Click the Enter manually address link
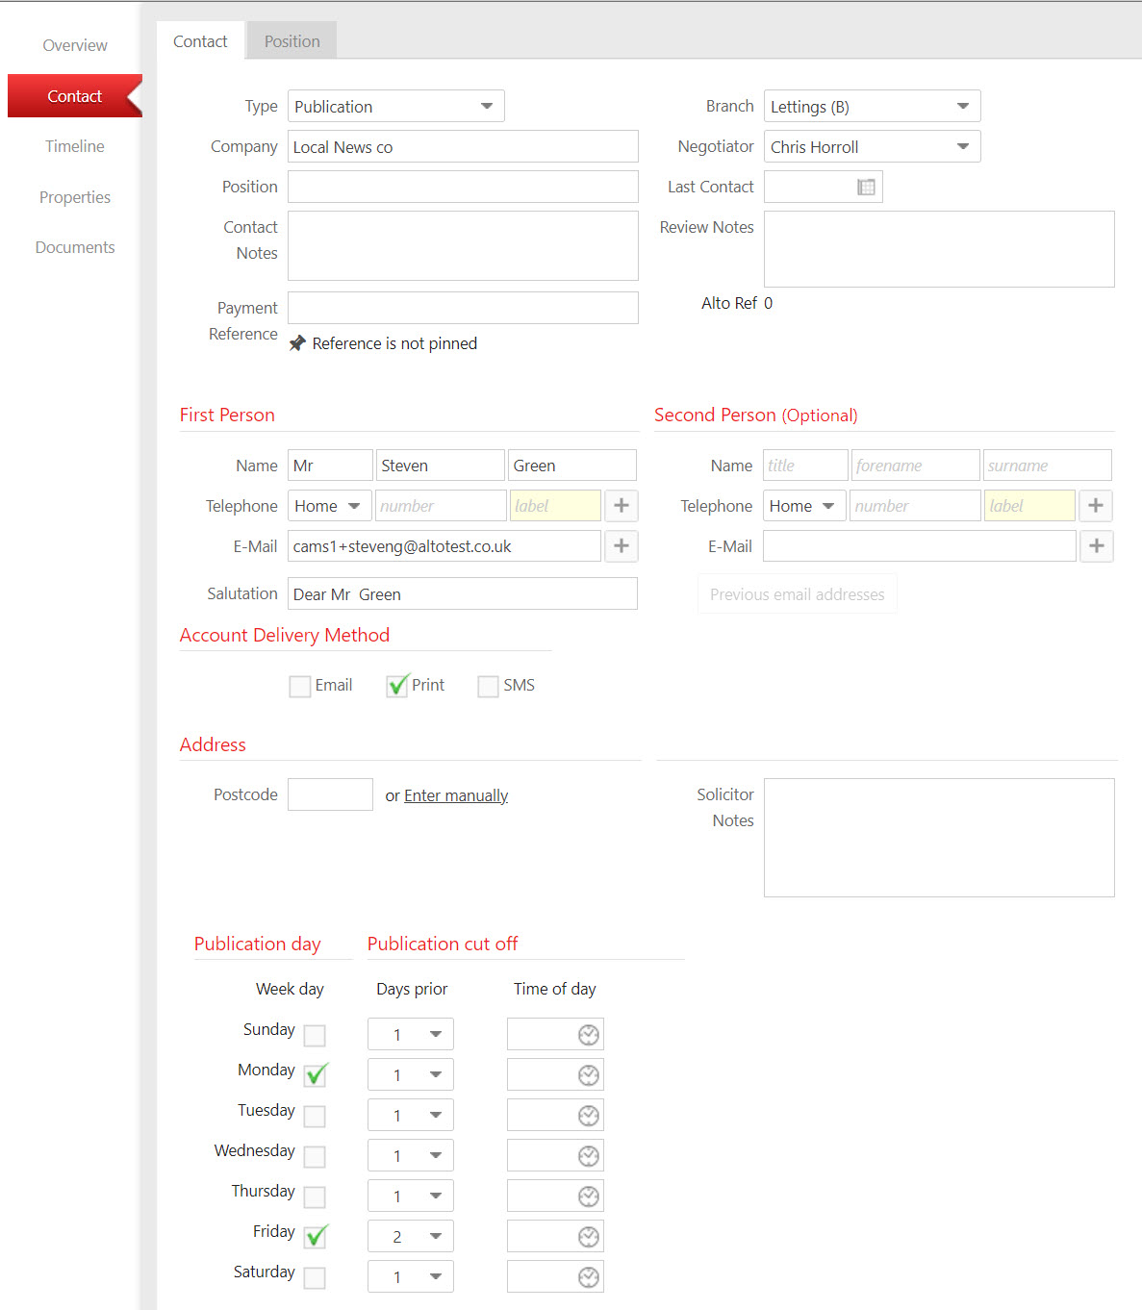This screenshot has height=1310, width=1142. (456, 795)
